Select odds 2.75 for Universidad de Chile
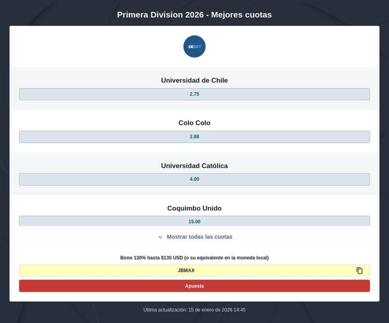 pyautogui.click(x=194, y=94)
